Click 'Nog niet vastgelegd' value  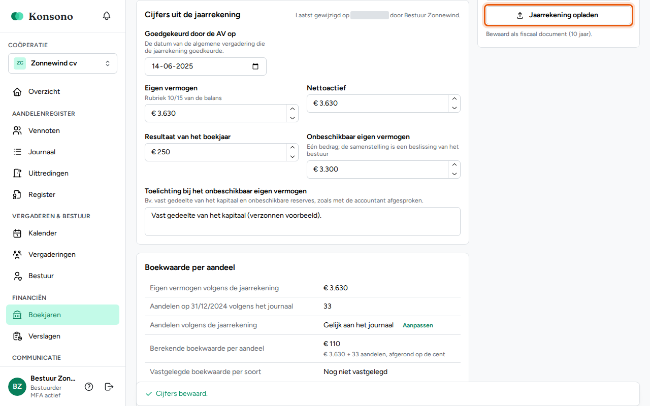[355, 372]
